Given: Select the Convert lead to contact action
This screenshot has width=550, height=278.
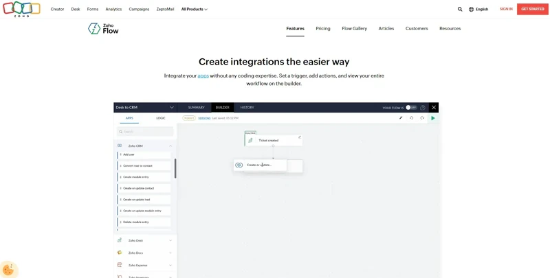Looking at the screenshot, I should point(144,165).
